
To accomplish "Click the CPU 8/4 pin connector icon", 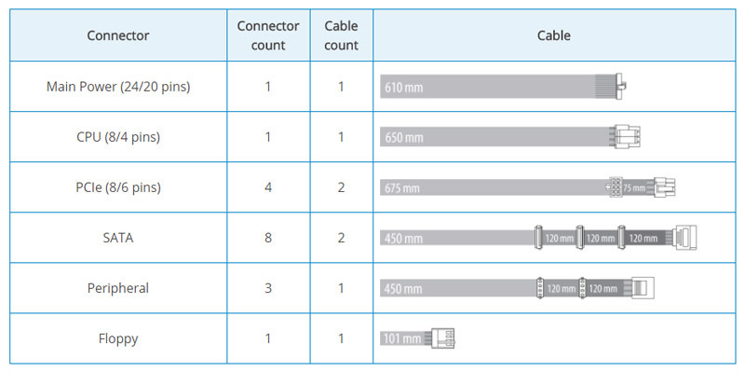I will (627, 137).
